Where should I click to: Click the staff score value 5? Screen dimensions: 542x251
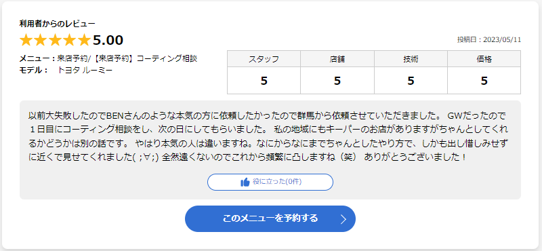coord(264,81)
